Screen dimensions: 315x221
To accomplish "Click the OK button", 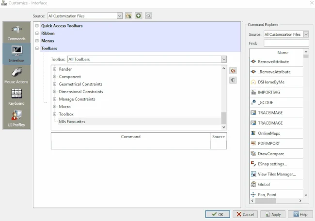I will pyautogui.click(x=218, y=214).
